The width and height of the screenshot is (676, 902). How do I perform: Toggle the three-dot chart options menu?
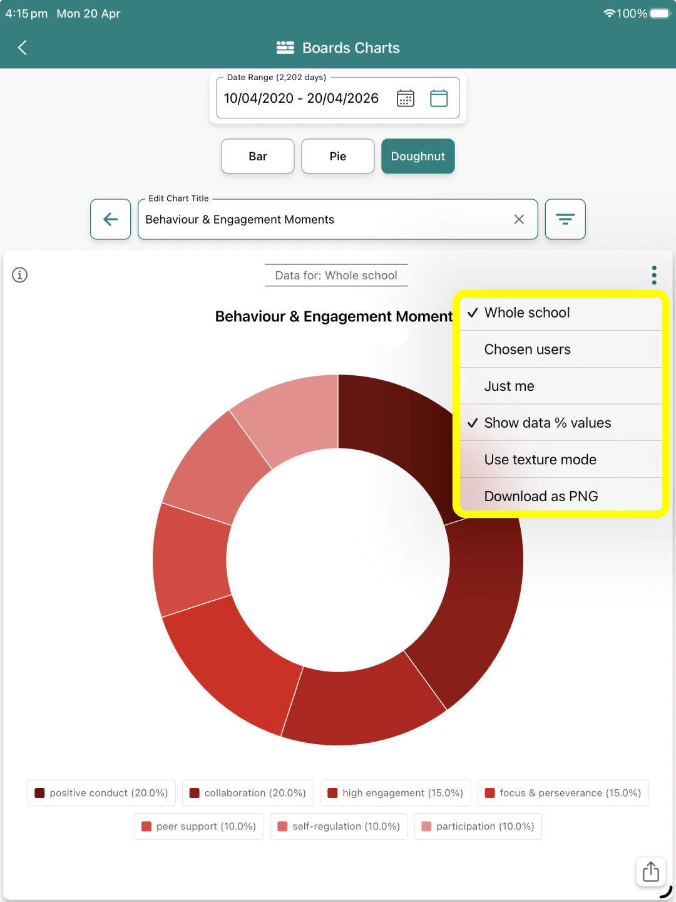(654, 275)
